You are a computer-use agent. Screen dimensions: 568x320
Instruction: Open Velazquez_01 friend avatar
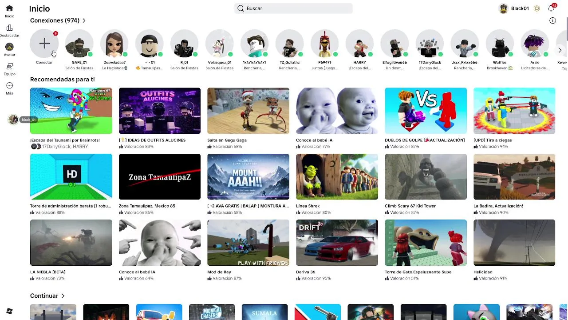pos(219,44)
